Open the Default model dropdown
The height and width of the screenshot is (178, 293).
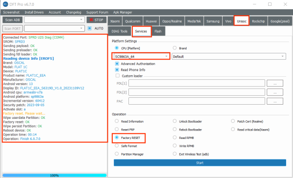229,56
